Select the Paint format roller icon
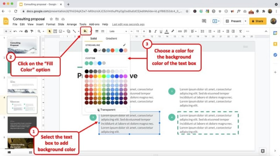 point(32,31)
